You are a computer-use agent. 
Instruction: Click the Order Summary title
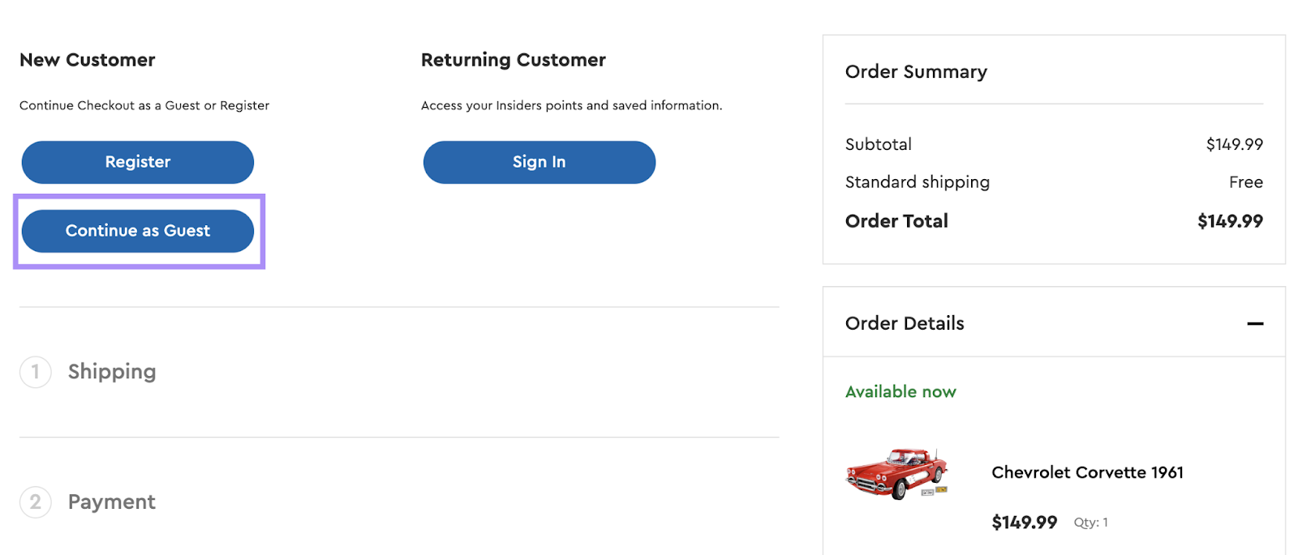click(x=916, y=71)
